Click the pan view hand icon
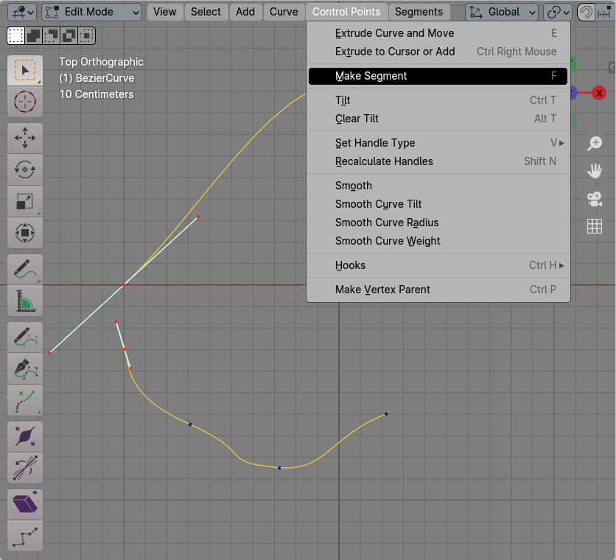616x560 pixels. point(595,171)
